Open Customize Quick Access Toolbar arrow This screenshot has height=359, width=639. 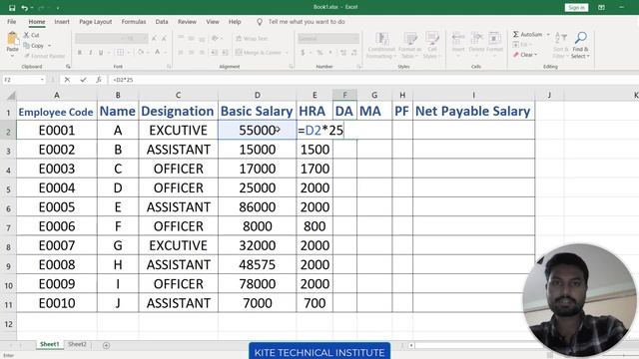58,8
